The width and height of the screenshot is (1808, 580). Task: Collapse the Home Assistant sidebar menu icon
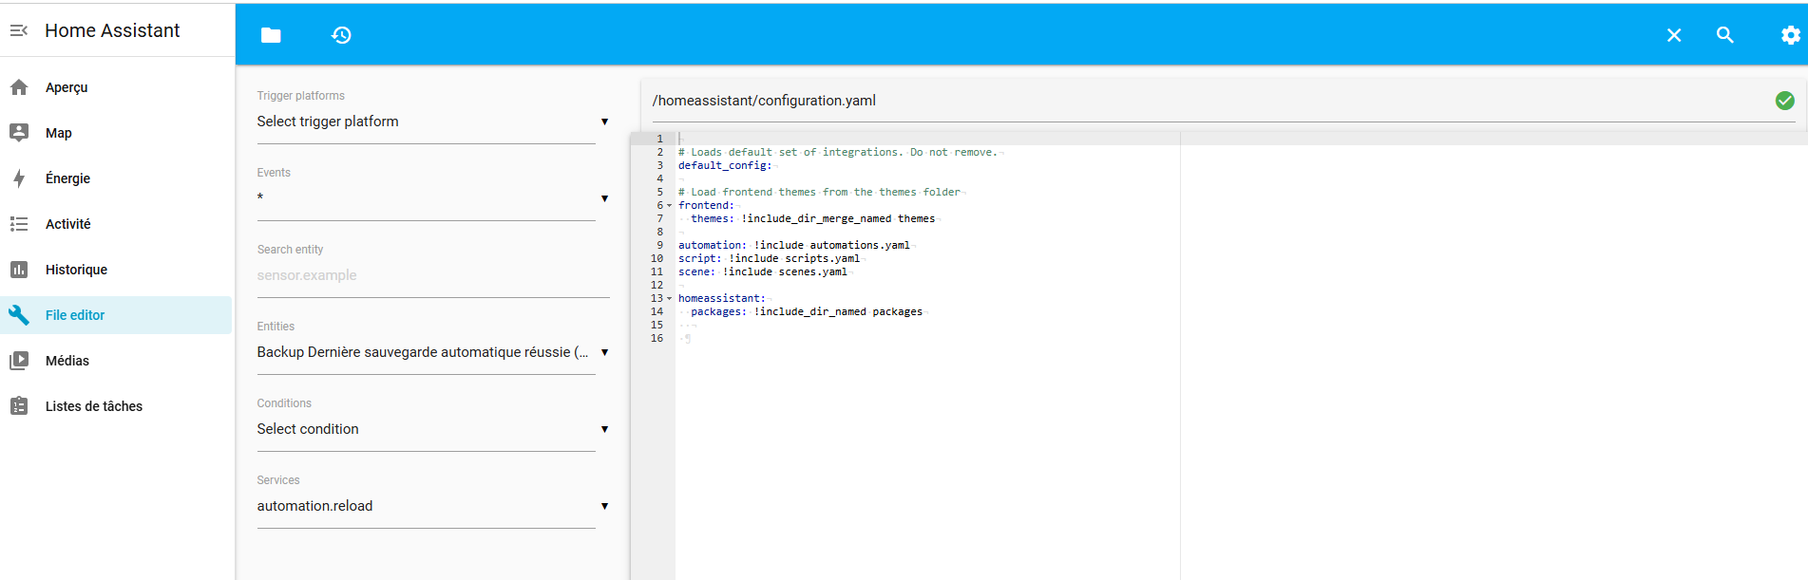[x=19, y=30]
